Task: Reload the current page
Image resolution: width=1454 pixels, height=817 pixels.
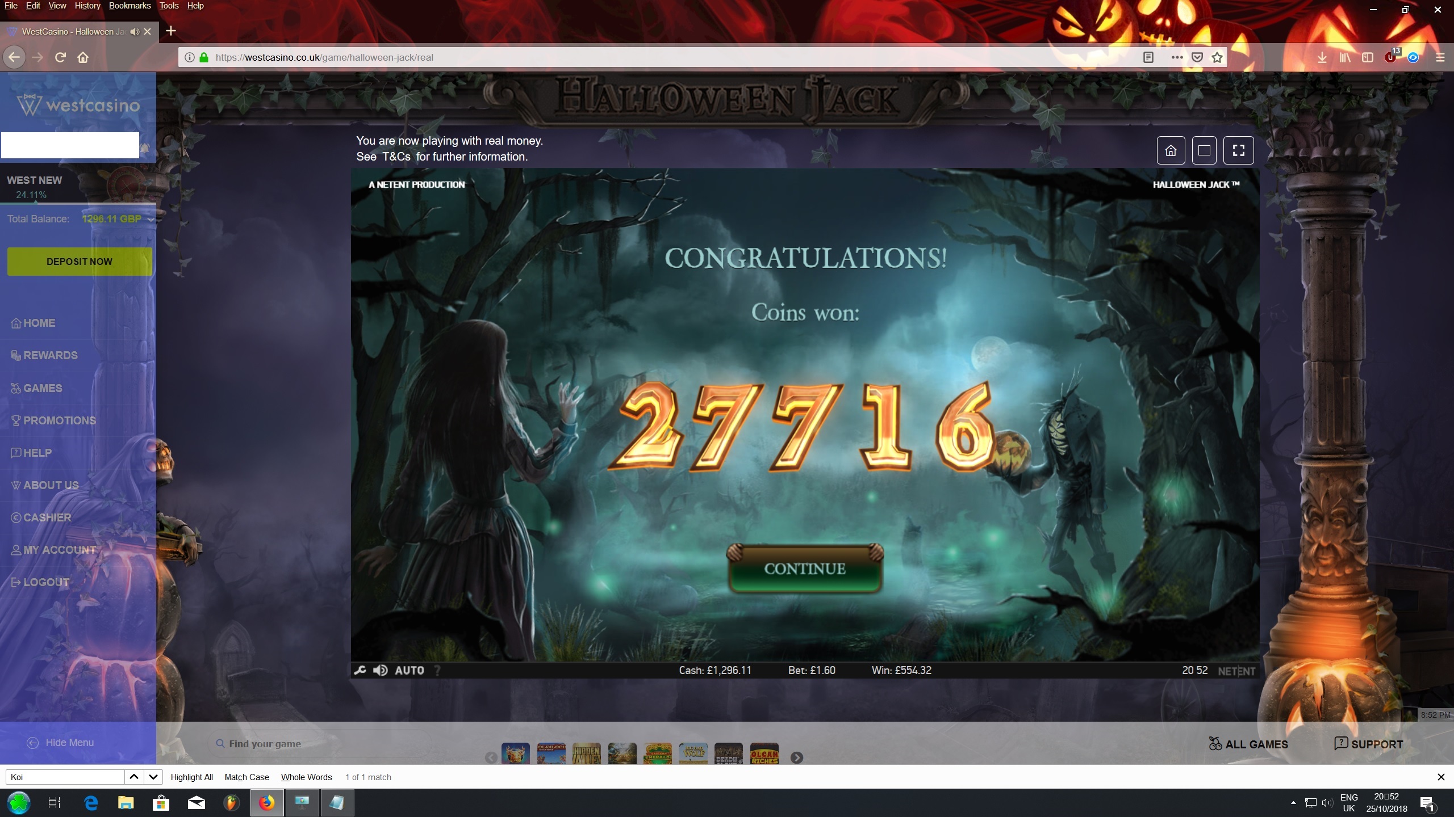Action: (x=60, y=57)
